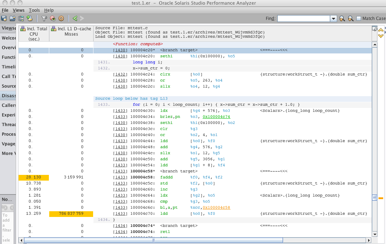Screen dimensions: 386x244
Task: Click the vertical scrollbar thumb
Action: [375, 198]
